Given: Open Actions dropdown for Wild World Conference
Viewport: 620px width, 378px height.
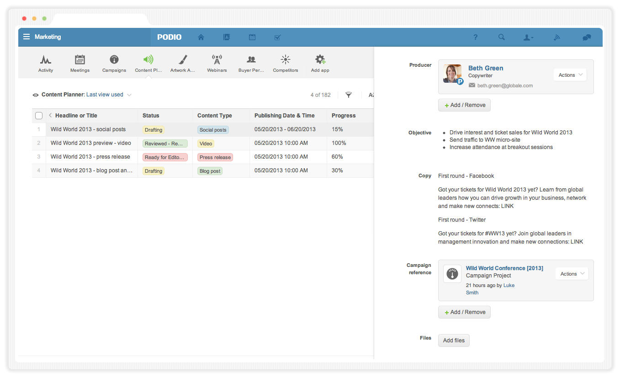Looking at the screenshot, I should (x=572, y=274).
